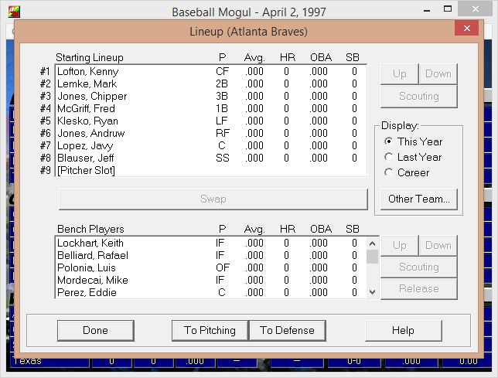This screenshot has width=498, height=378.
Task: Select the This Year display option
Action: click(413, 141)
